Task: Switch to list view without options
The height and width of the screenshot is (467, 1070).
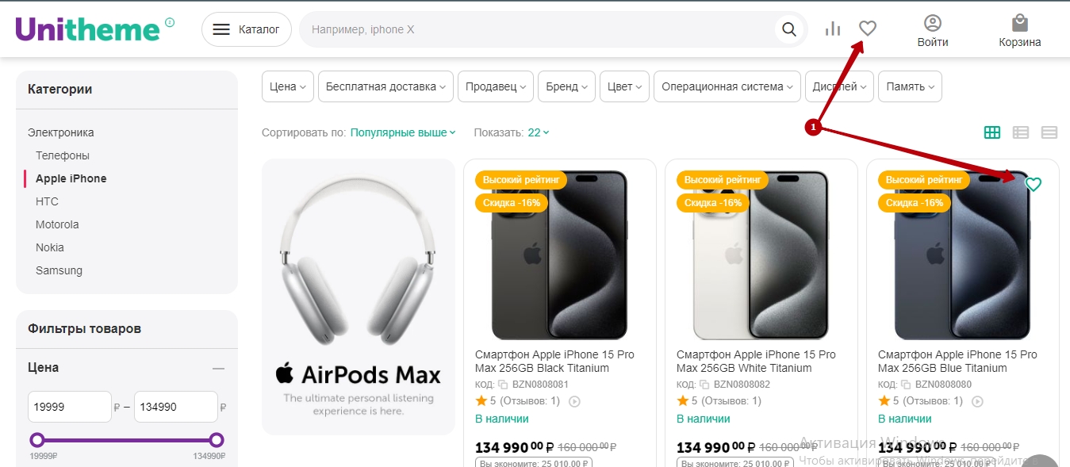Action: [x=1020, y=132]
